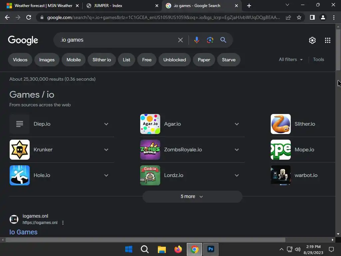Expand the ZombsRoyale.io entry chevron
Image resolution: width=341 pixels, height=256 pixels.
click(237, 150)
